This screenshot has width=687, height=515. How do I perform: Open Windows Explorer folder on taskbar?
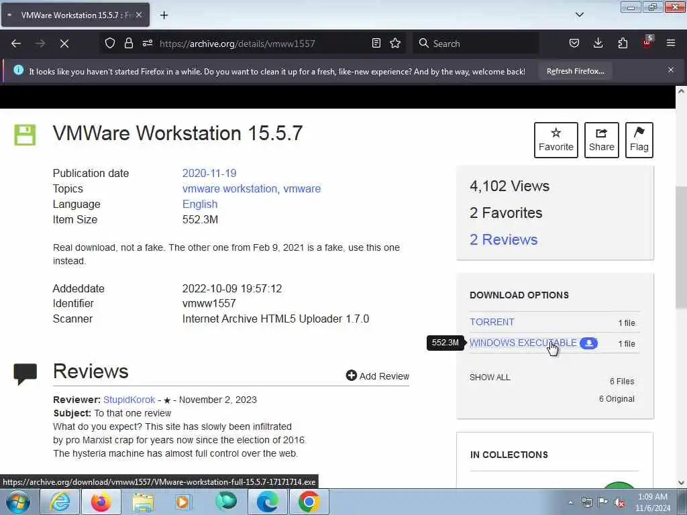tap(143, 502)
